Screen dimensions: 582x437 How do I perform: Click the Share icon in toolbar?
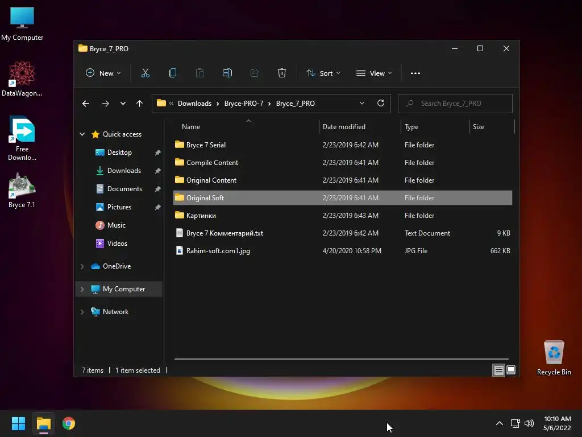[x=255, y=73]
